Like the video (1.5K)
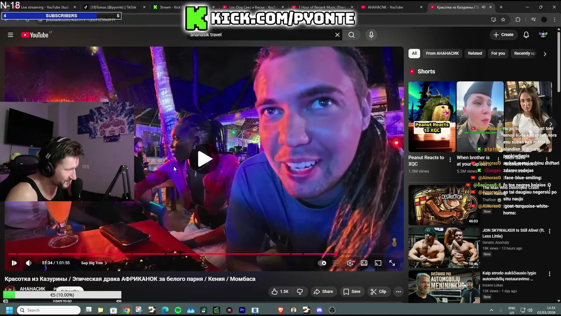 280,291
